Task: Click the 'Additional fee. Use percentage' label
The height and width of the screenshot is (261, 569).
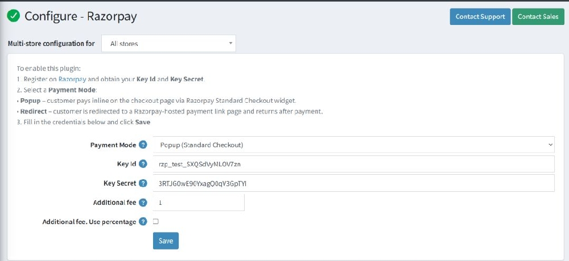Action: click(x=89, y=221)
